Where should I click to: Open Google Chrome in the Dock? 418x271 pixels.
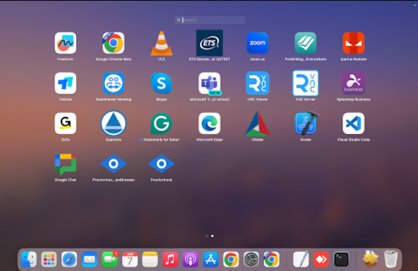(231, 259)
